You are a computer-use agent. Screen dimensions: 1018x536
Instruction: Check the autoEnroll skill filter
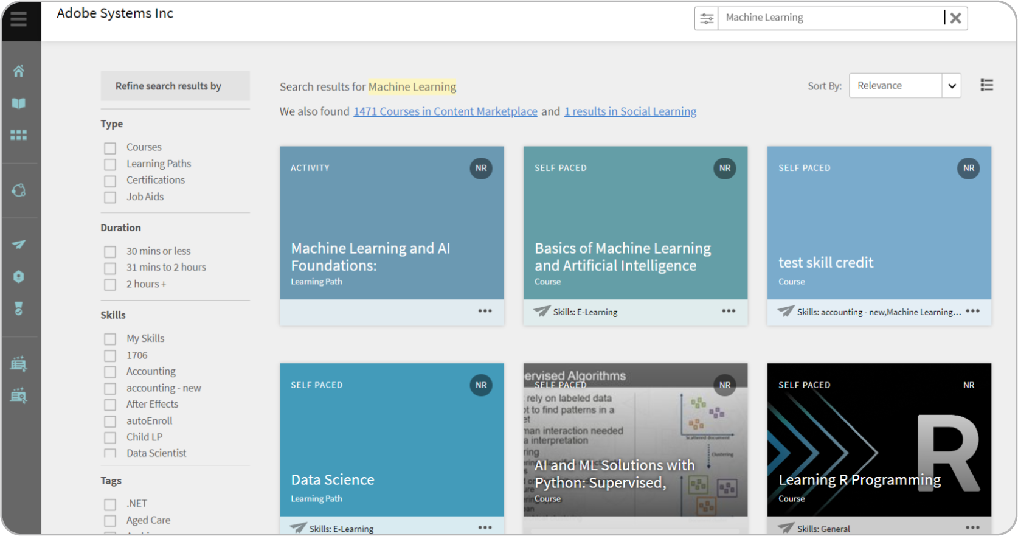110,421
